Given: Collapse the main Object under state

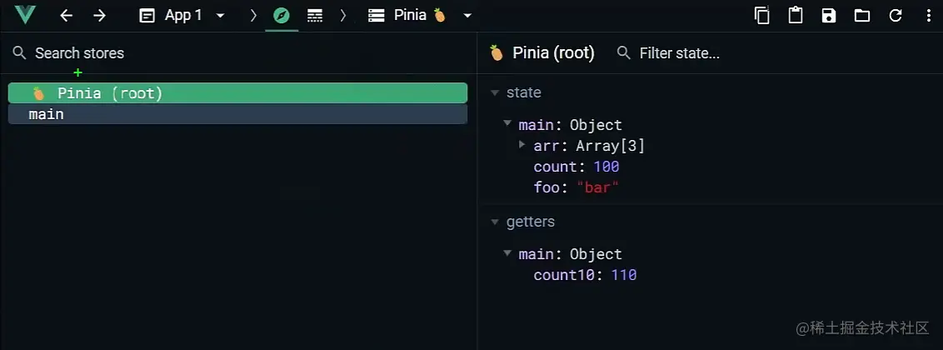Looking at the screenshot, I should (507, 124).
